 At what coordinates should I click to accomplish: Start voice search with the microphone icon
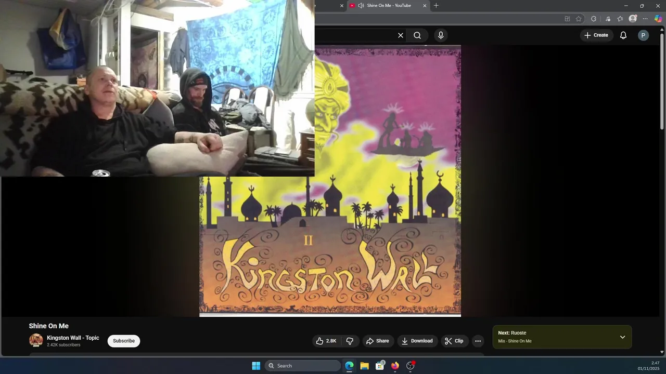pyautogui.click(x=441, y=35)
